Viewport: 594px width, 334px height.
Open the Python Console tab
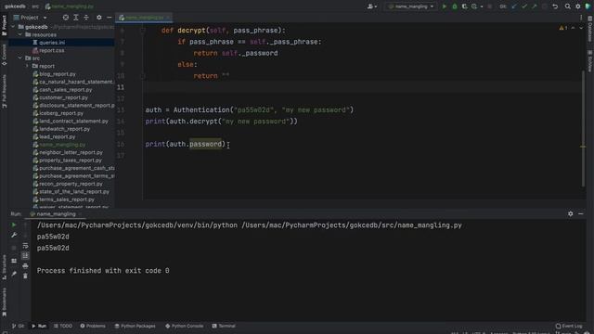184,326
